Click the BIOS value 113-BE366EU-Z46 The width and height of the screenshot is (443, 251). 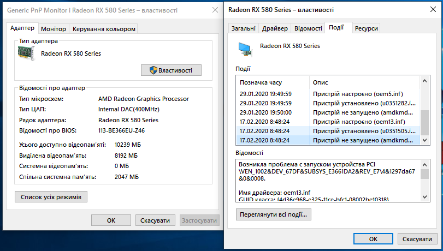(121, 131)
